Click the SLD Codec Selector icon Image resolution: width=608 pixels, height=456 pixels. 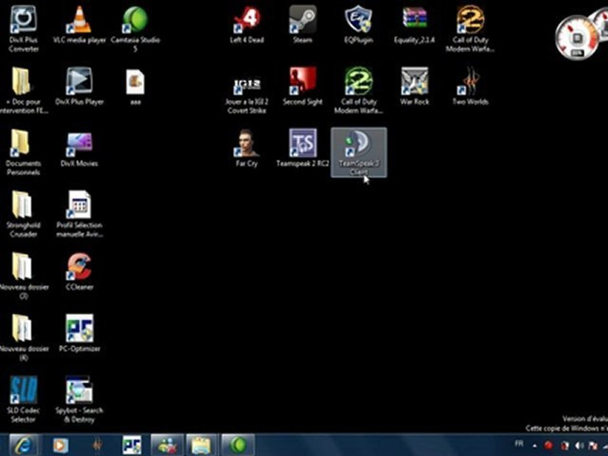coord(23,400)
